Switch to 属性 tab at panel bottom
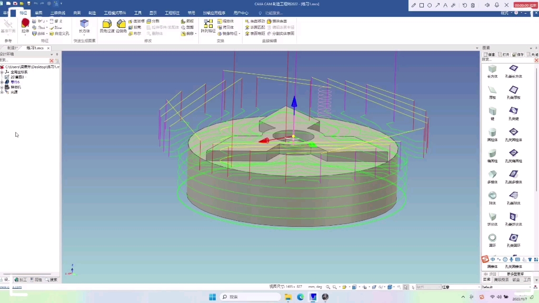Screen dimensions: 539x303 point(36,280)
